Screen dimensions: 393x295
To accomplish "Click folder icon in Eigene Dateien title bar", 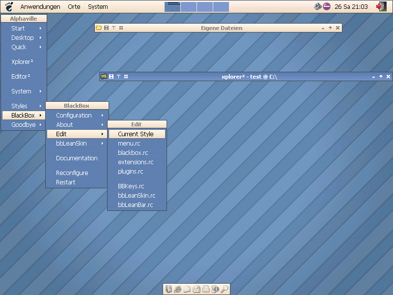I will coord(99,28).
